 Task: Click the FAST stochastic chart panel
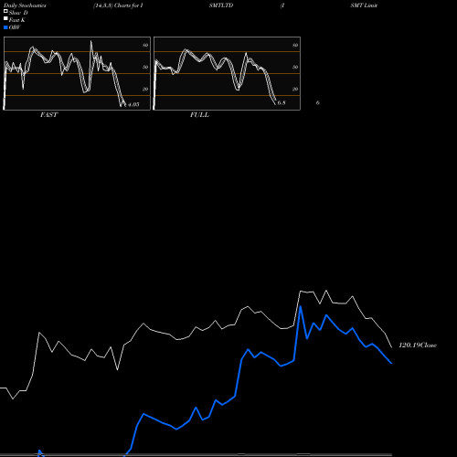(77, 73)
